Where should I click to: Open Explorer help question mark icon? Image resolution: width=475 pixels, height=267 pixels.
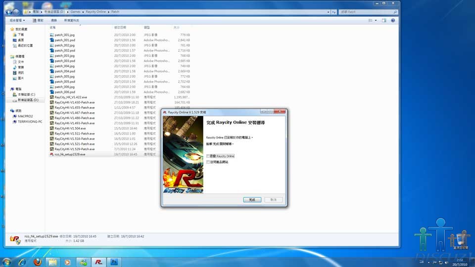point(392,20)
